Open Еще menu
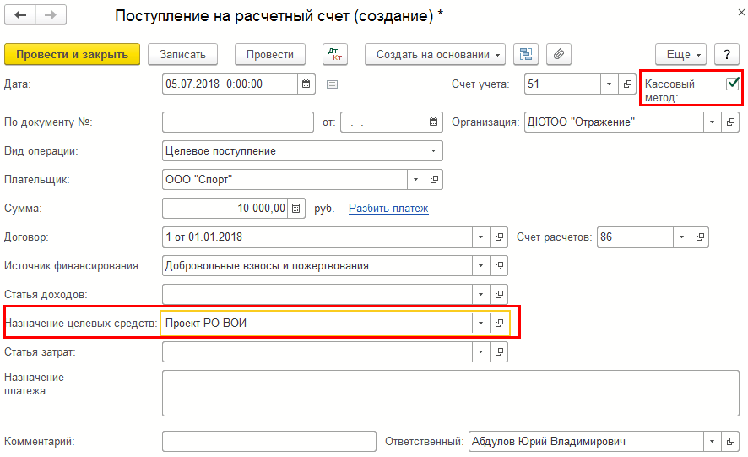The height and width of the screenshot is (457, 748). [x=681, y=54]
